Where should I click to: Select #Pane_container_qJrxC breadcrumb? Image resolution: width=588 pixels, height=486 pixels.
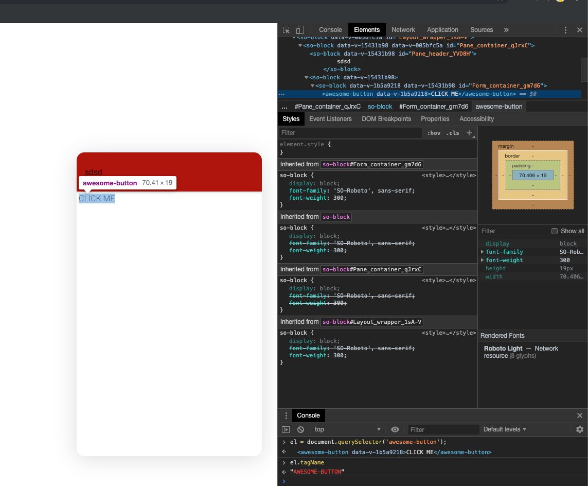tap(327, 107)
